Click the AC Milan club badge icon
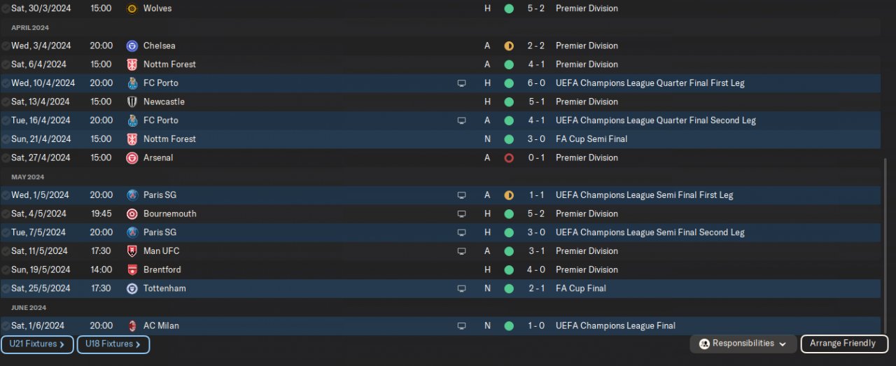Viewport: 896px width, 366px height. (x=132, y=326)
